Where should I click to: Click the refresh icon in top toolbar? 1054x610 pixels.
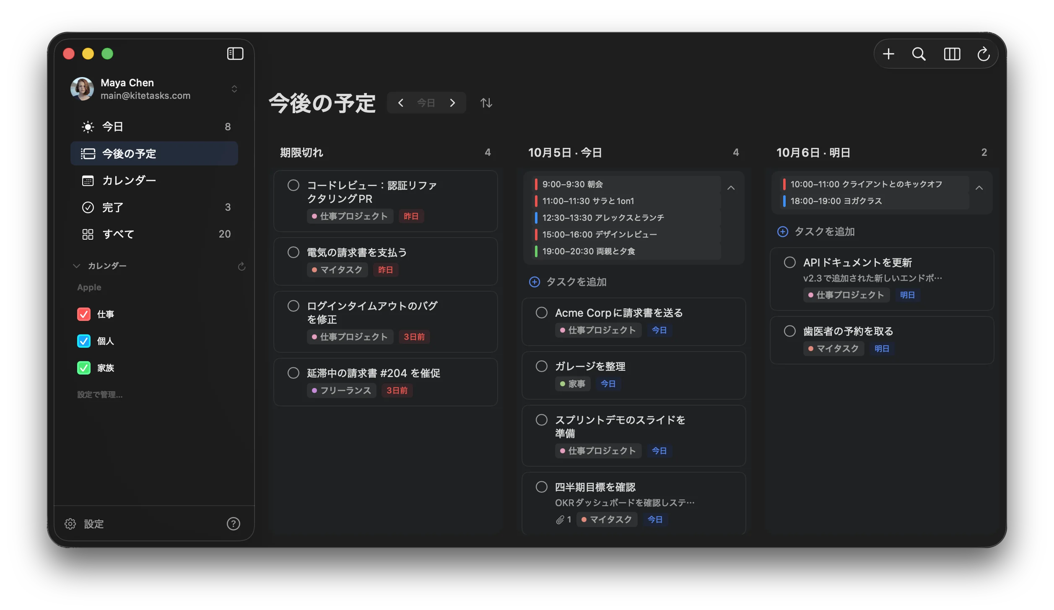[x=983, y=54]
